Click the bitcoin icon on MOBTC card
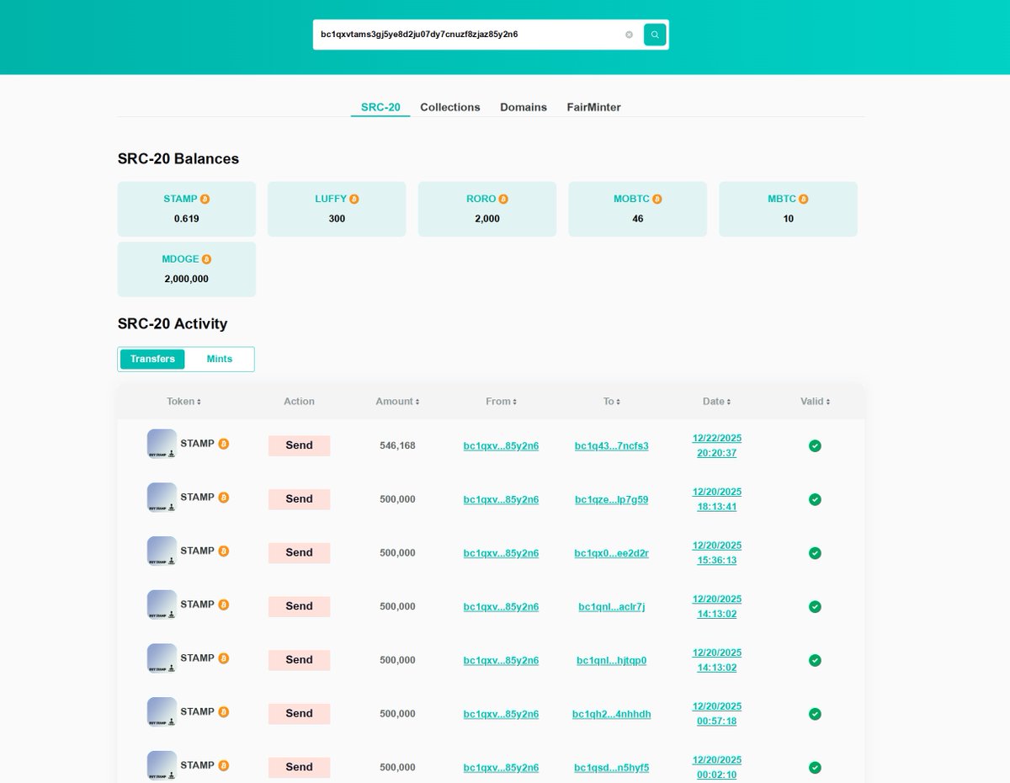This screenshot has height=783, width=1010. coord(656,200)
